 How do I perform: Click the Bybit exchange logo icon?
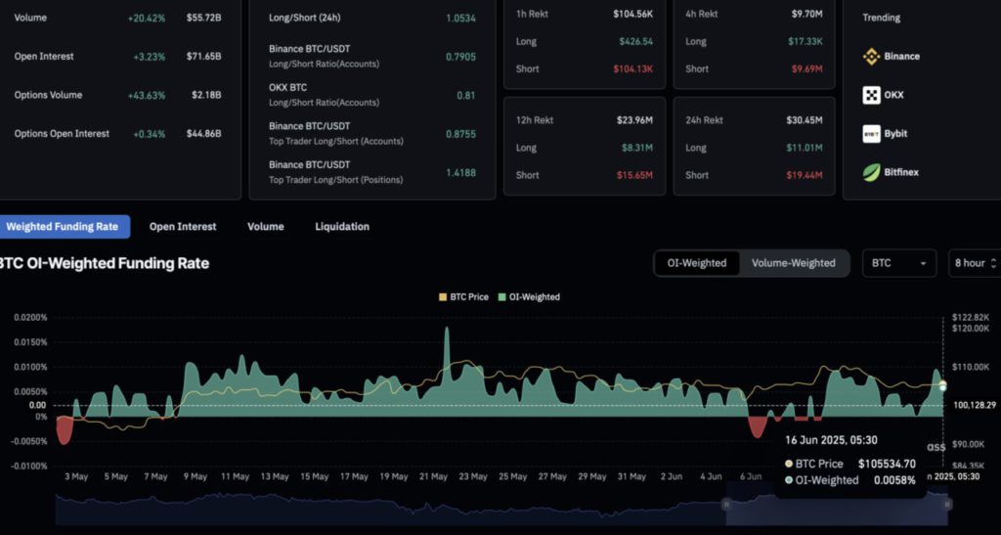point(871,134)
